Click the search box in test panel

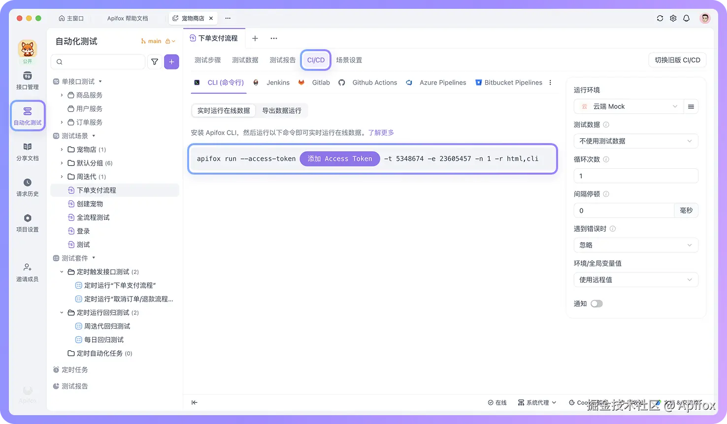pos(98,62)
